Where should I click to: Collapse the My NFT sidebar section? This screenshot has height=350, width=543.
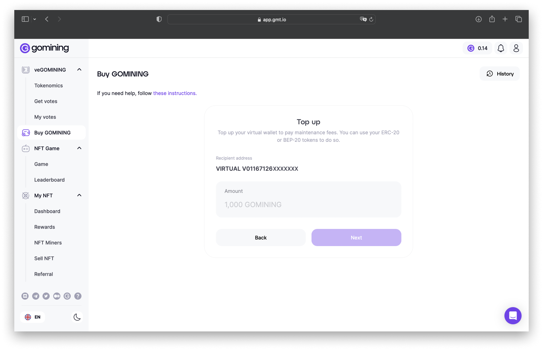[79, 195]
